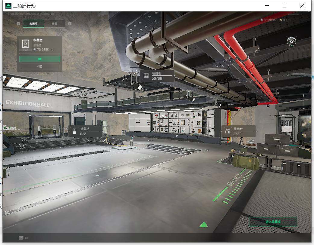314x245 pixels.
Task: Open the 收藏柜 59/66 marker
Action: click(157, 76)
